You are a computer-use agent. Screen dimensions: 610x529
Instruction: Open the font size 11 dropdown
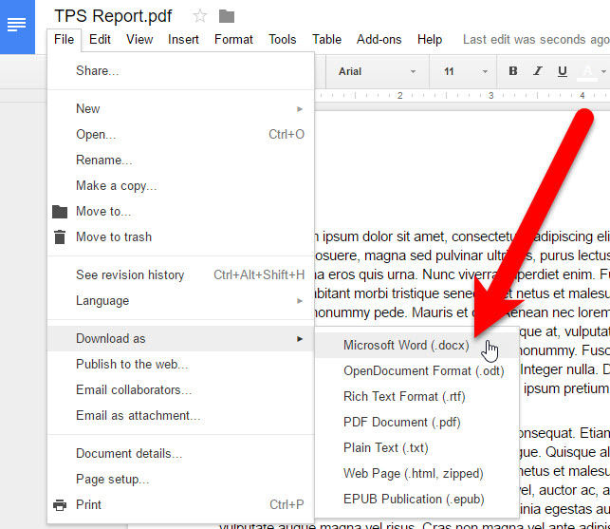(x=465, y=71)
